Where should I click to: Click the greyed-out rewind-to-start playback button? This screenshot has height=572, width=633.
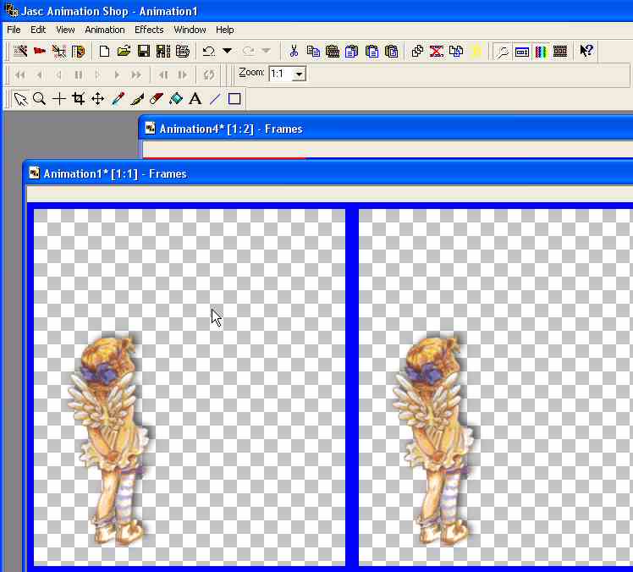point(19,74)
